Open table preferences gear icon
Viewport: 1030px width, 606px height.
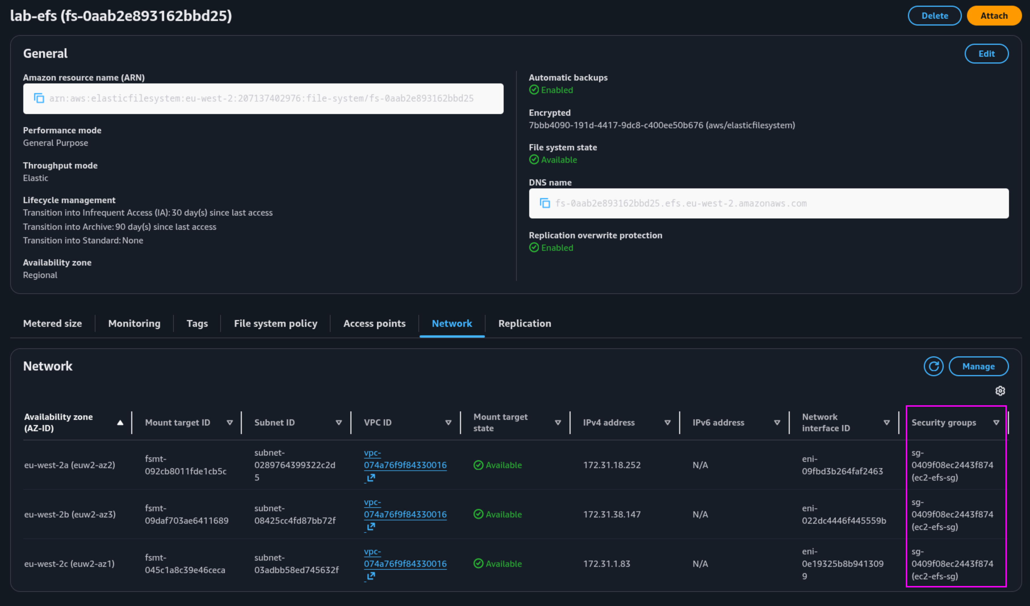click(1000, 391)
